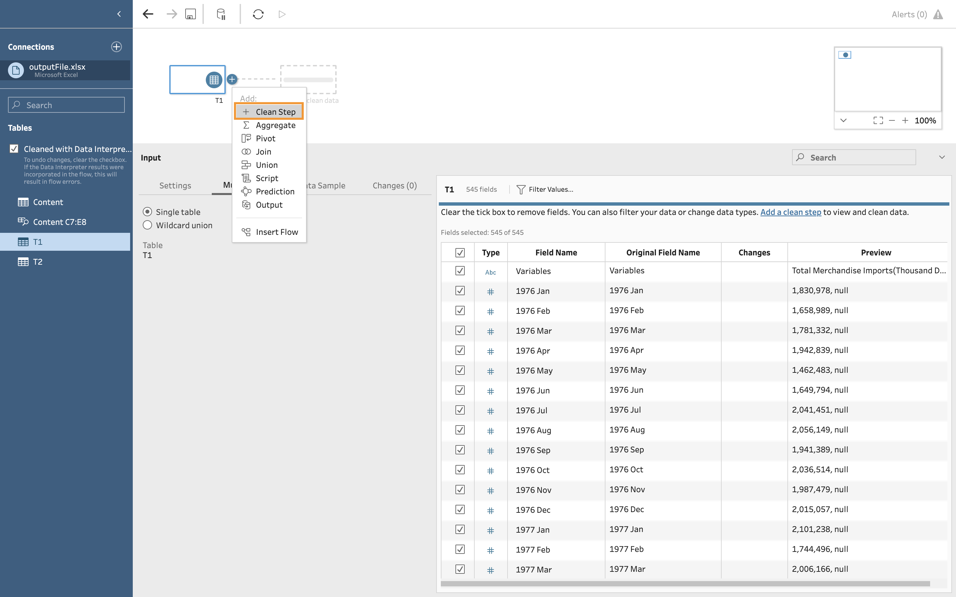Toggle the select-all fields header checkbox
956x597 pixels.
point(459,253)
